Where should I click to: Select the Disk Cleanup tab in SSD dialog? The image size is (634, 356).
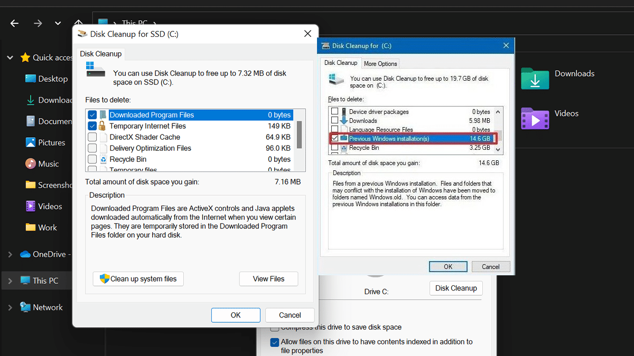click(100, 54)
